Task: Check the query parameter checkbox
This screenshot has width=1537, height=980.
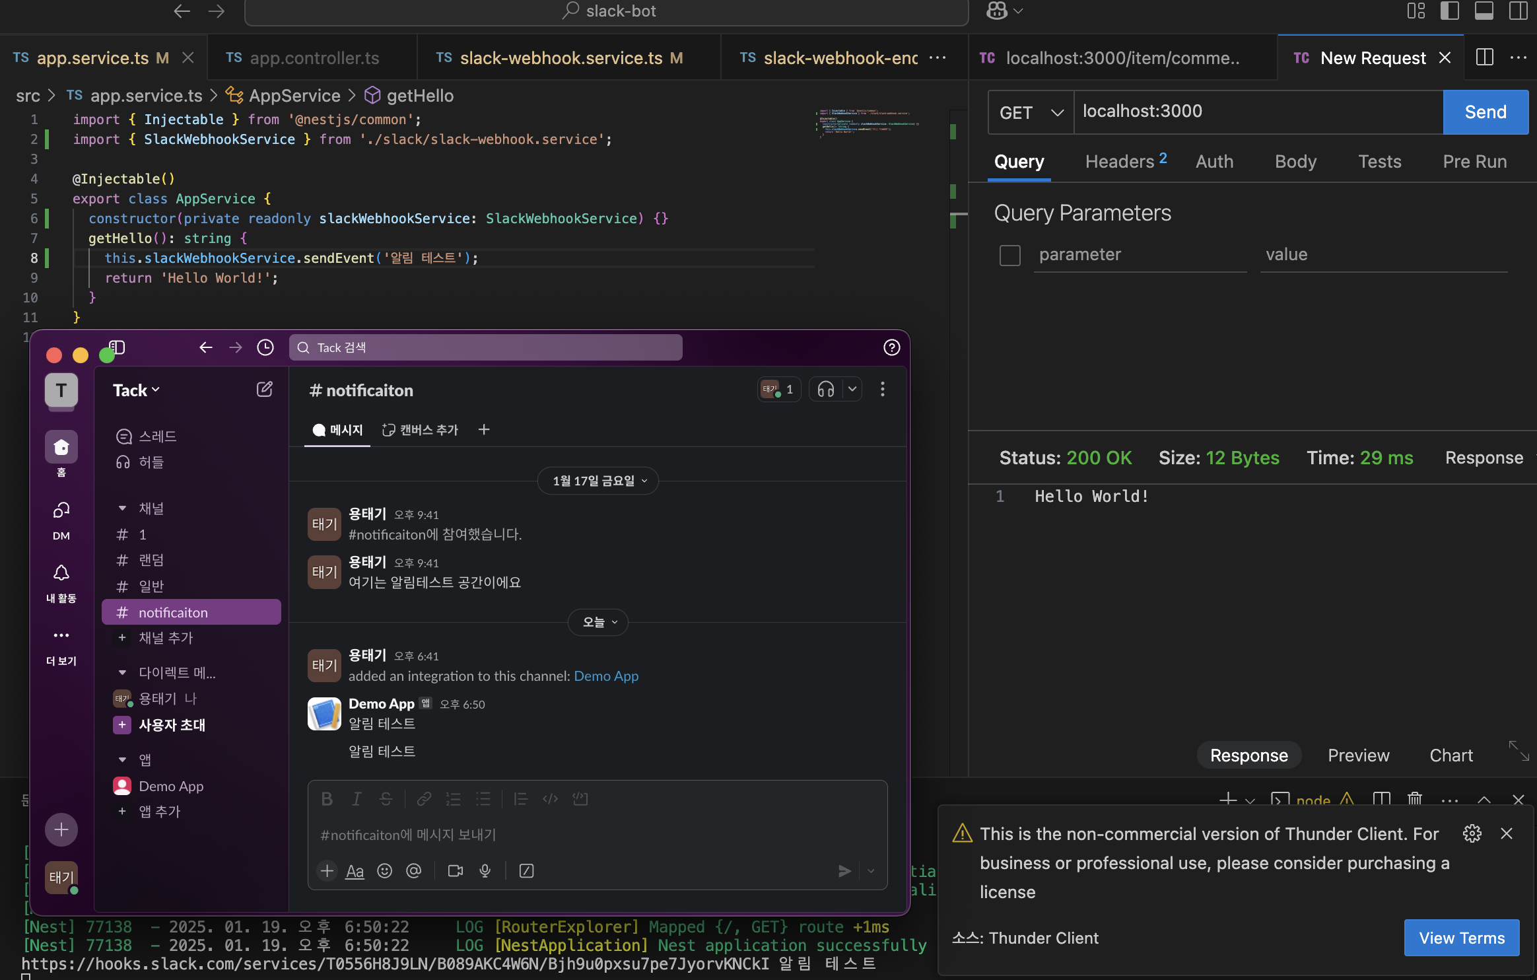Action: [1010, 255]
